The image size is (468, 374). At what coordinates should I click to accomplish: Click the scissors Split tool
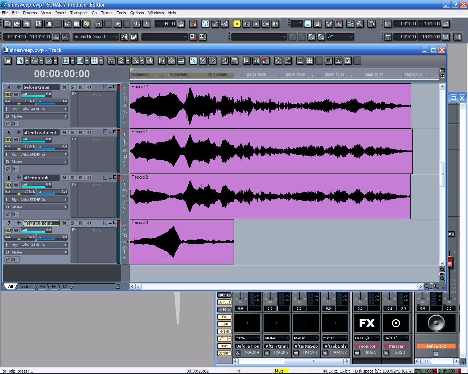112,61
